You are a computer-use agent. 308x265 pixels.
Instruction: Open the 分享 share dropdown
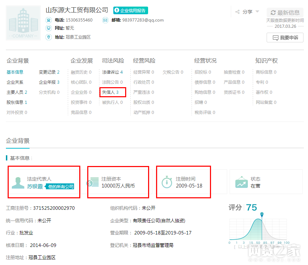[x=248, y=12]
